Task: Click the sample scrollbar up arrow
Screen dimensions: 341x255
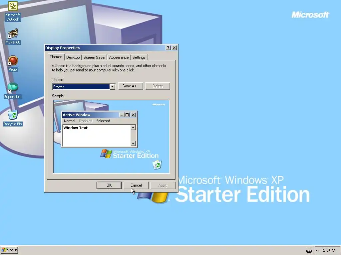Action: 133,127
